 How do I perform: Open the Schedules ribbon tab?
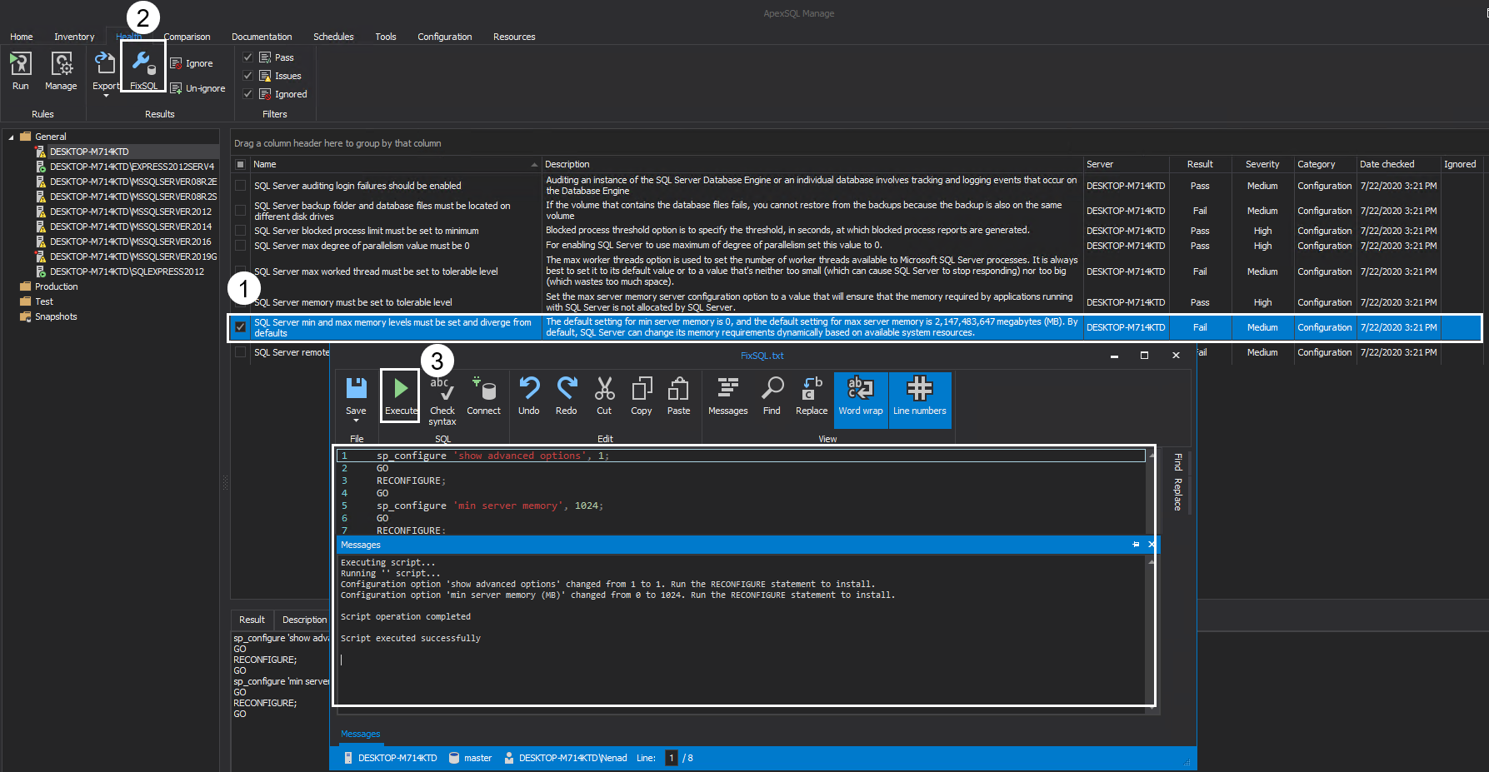pyautogui.click(x=333, y=37)
